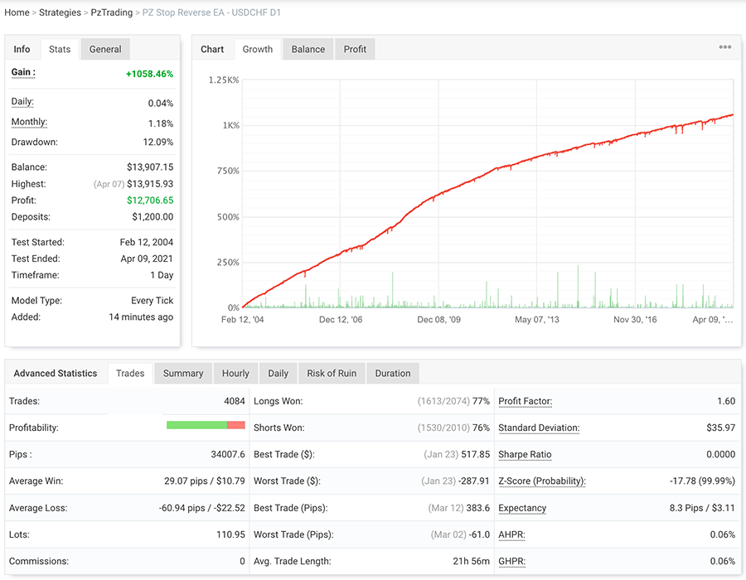Click PZ Stop Reverse EA breadcrumb

(211, 12)
